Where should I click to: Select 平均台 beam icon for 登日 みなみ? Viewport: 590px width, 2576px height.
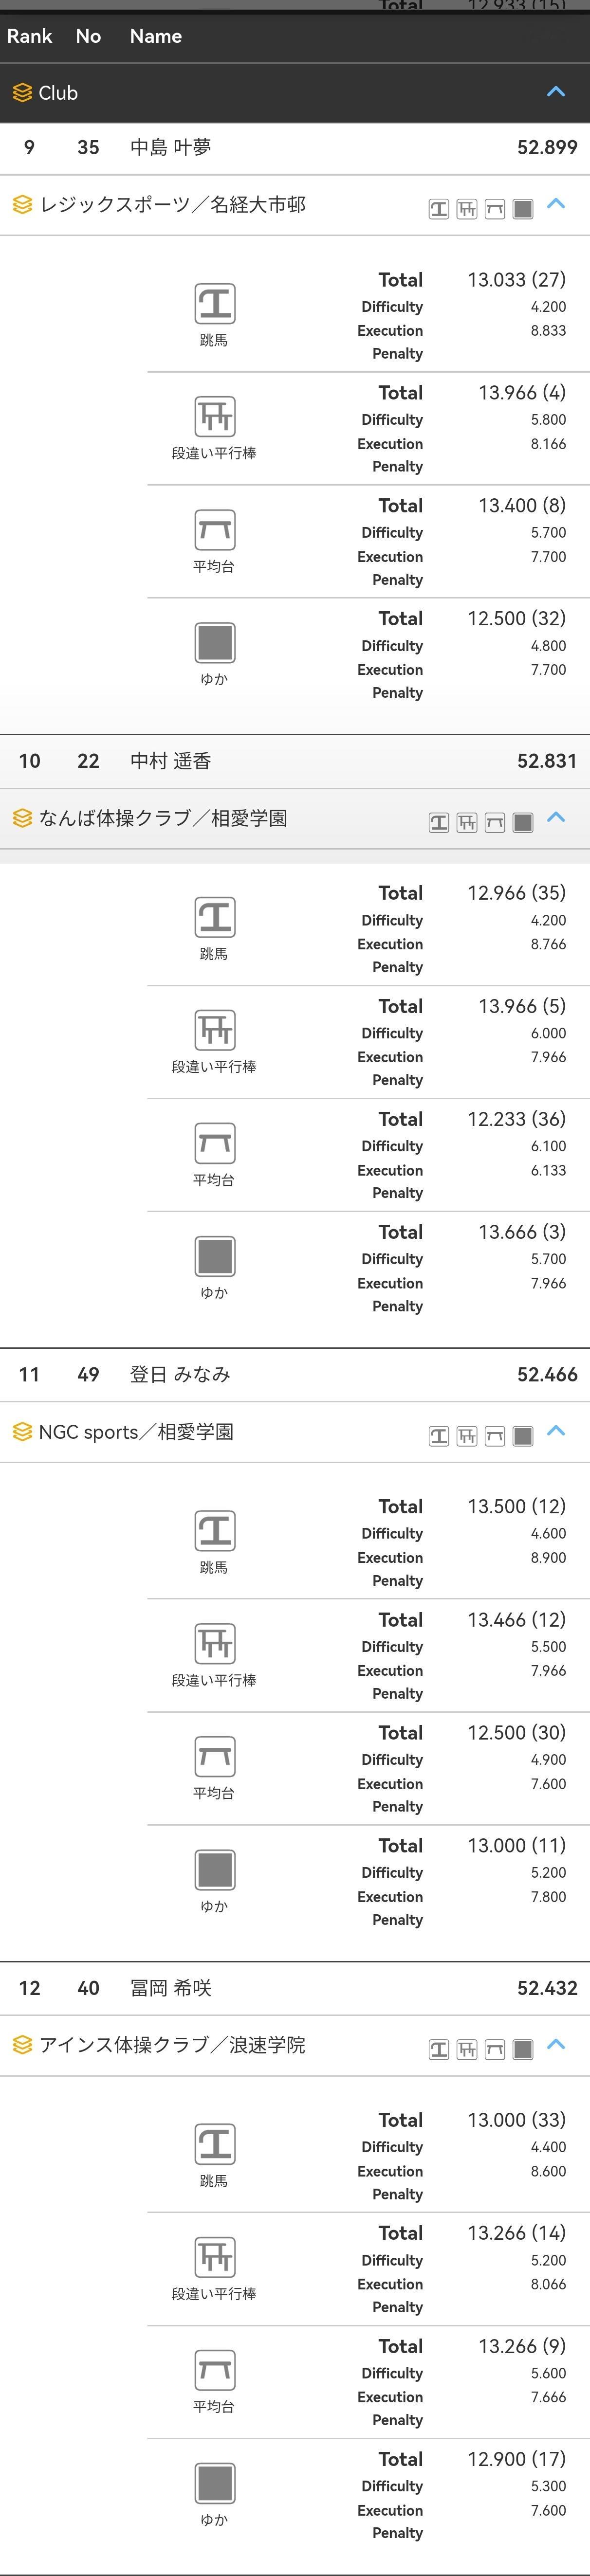[215, 1757]
